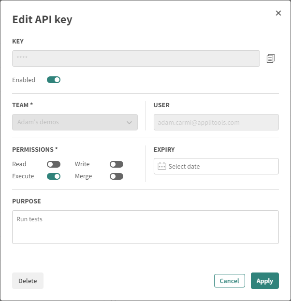Copy the API key to clipboard

coord(271,58)
